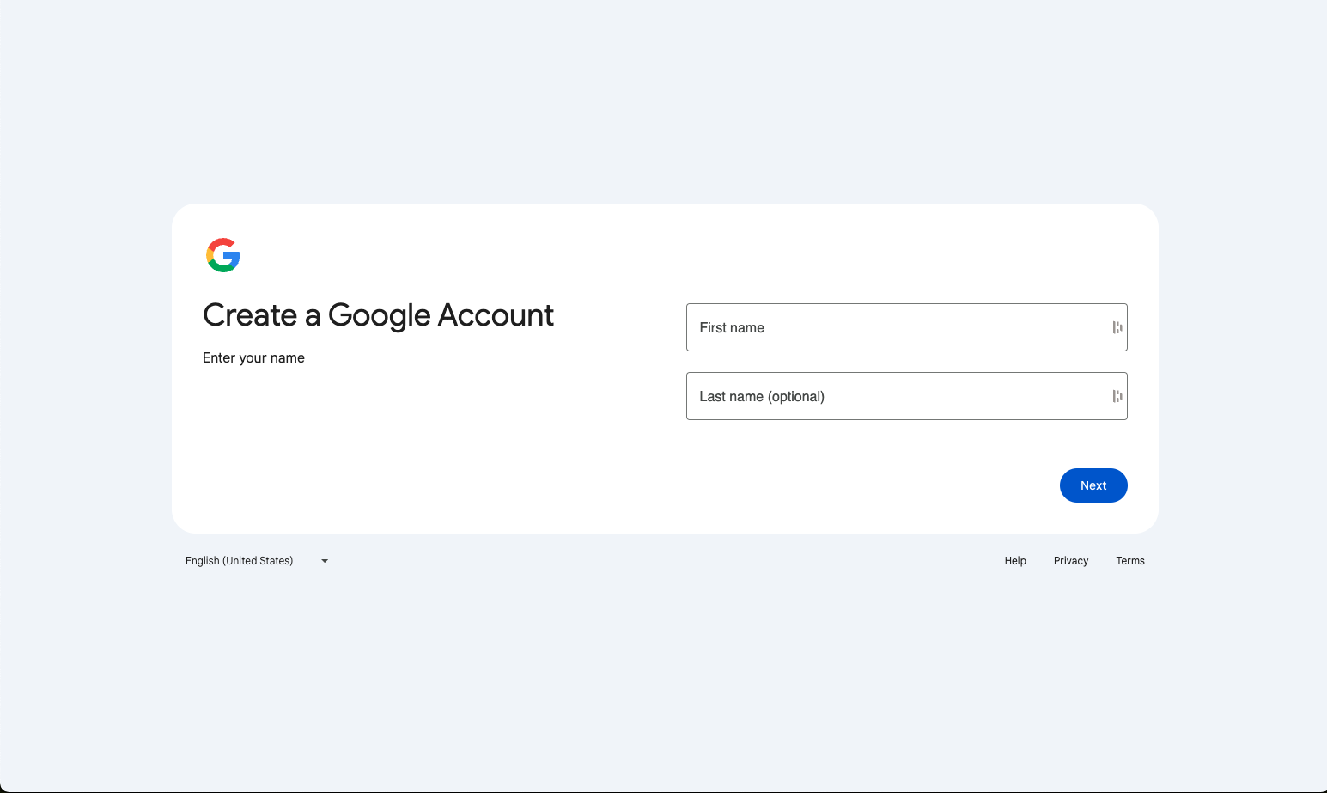Focus the Last name (optional) field
The image size is (1327, 793).
pos(893,396)
